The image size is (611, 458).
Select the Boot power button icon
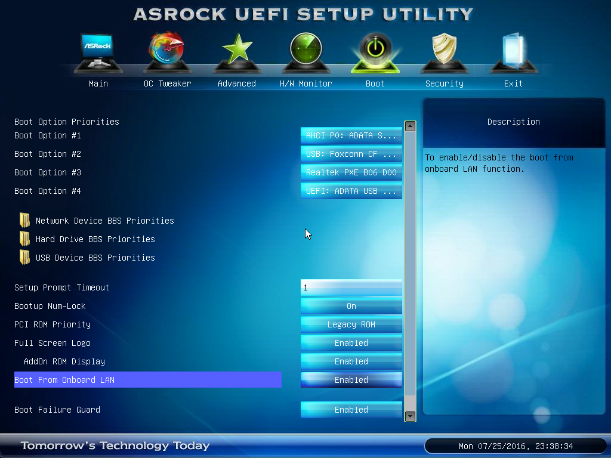[375, 53]
